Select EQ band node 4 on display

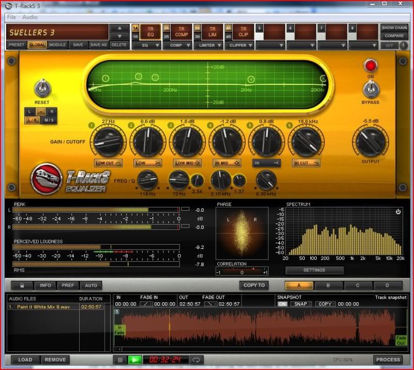pyautogui.click(x=251, y=79)
